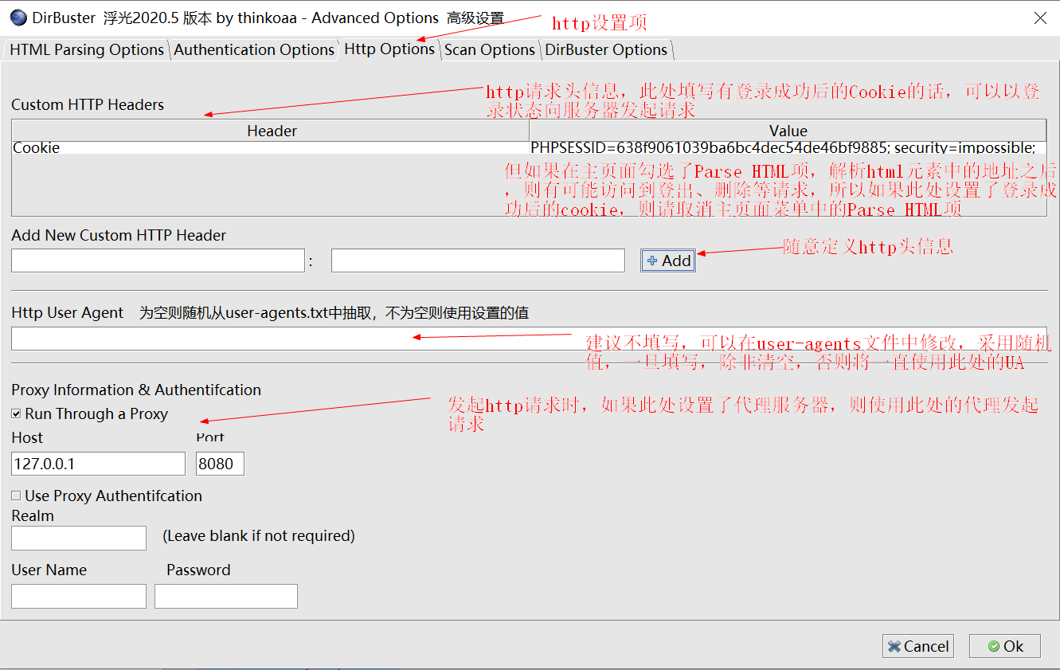Click the proxy Port field showing 8080

pyautogui.click(x=220, y=464)
